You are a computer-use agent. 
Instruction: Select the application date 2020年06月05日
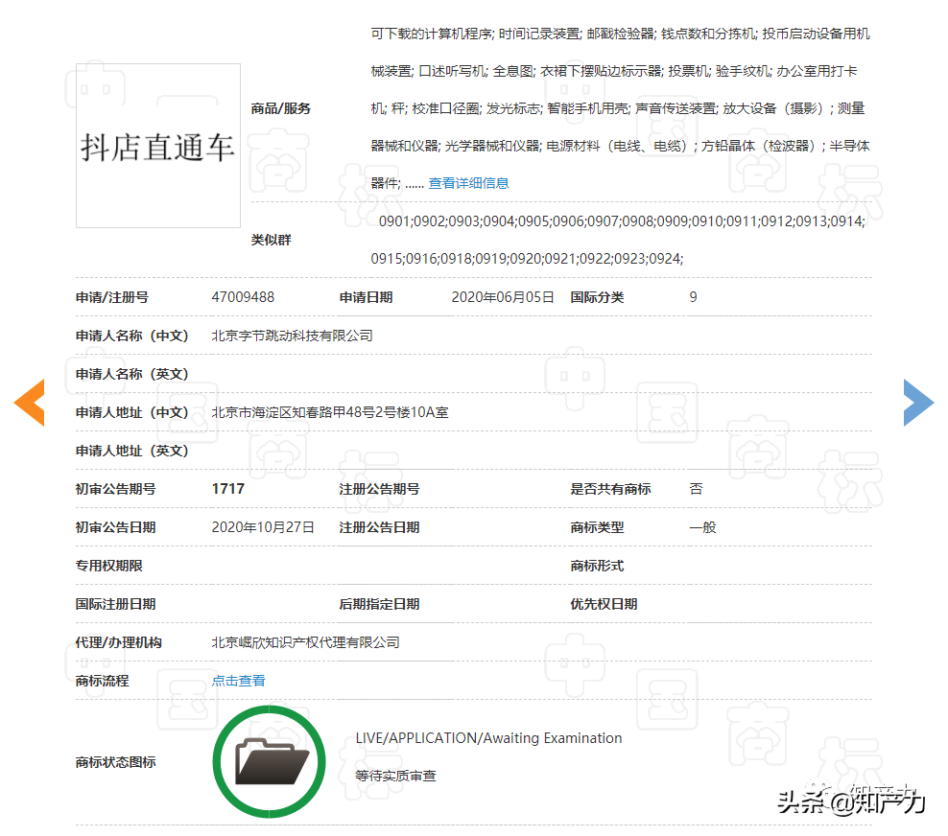[x=503, y=297]
